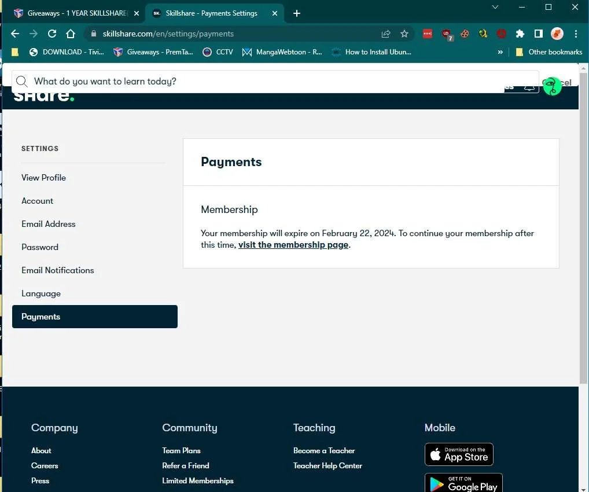
Task: Click the lock icon in the address bar
Action: pos(94,34)
